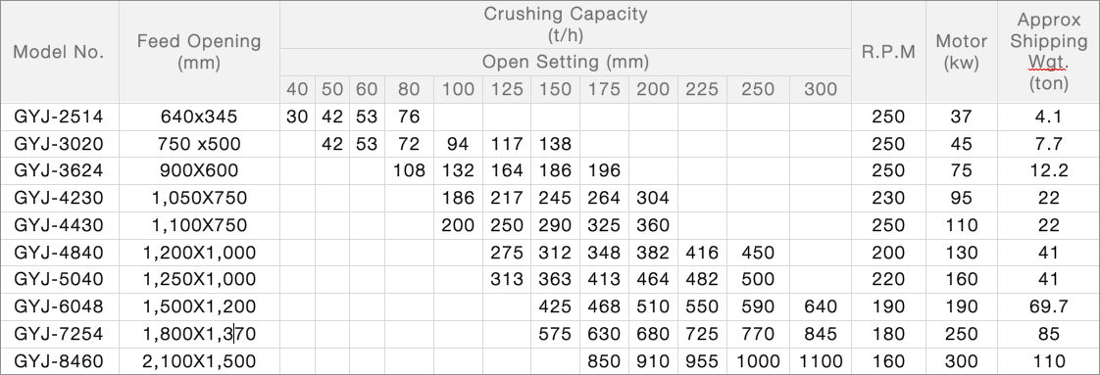This screenshot has height=375, width=1100.
Task: Click the Motor (kw) header cell
Action: tap(961, 52)
